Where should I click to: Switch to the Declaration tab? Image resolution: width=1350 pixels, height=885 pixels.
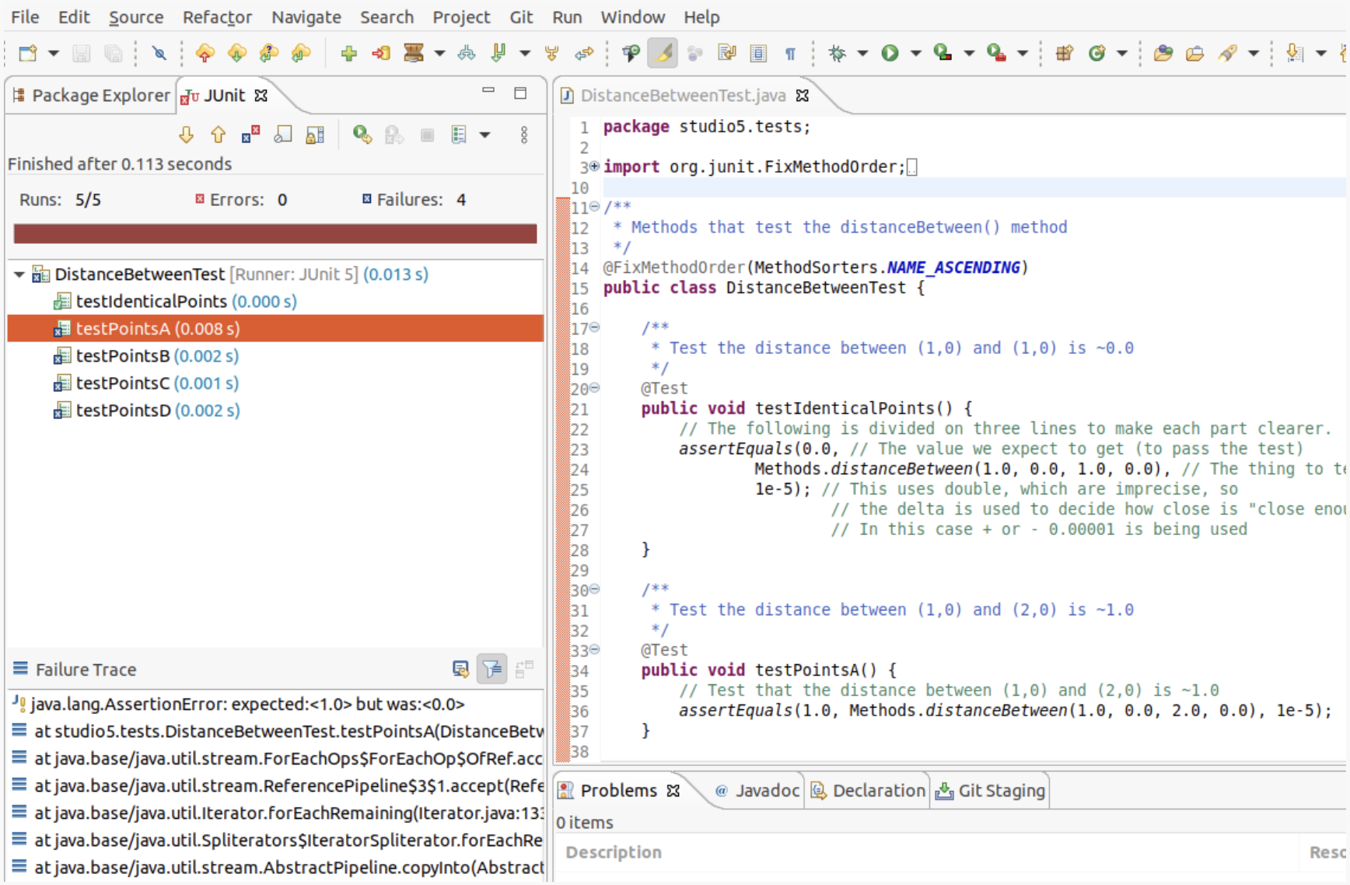tap(868, 791)
